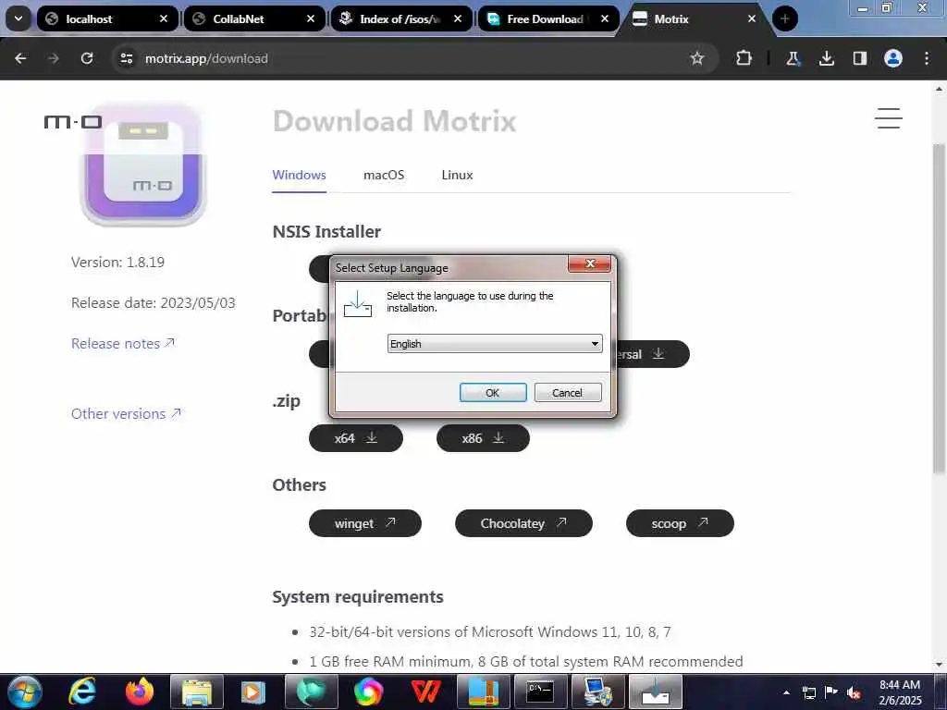The width and height of the screenshot is (947, 710).
Task: Open WPS Office from taskbar
Action: (x=425, y=692)
